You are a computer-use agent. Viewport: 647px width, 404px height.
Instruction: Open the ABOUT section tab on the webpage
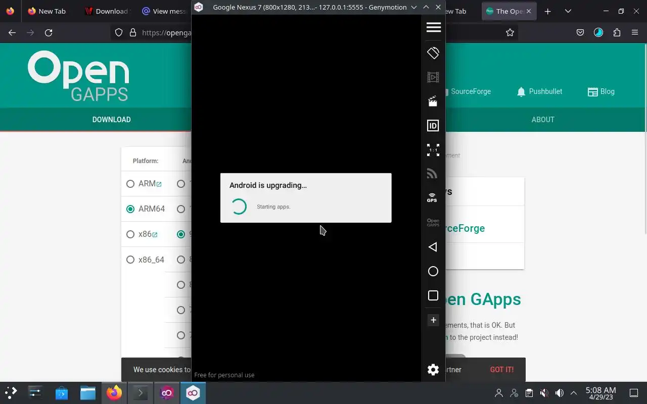click(543, 120)
